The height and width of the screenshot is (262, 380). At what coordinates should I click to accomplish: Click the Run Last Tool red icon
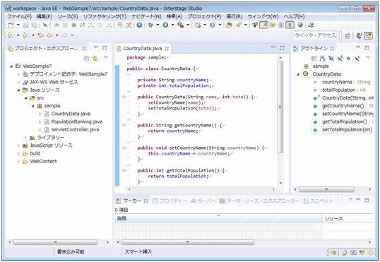click(x=181, y=25)
